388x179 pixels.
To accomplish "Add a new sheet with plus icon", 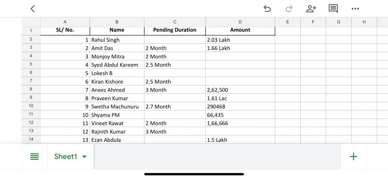I will [353, 157].
